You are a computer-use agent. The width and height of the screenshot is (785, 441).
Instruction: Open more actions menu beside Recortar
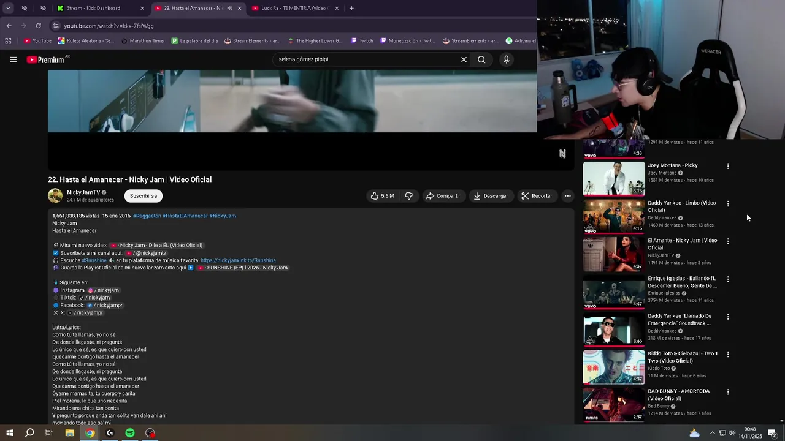(x=568, y=196)
